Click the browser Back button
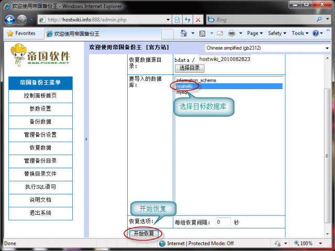Screen dimensions: 335x251 tap(10, 19)
